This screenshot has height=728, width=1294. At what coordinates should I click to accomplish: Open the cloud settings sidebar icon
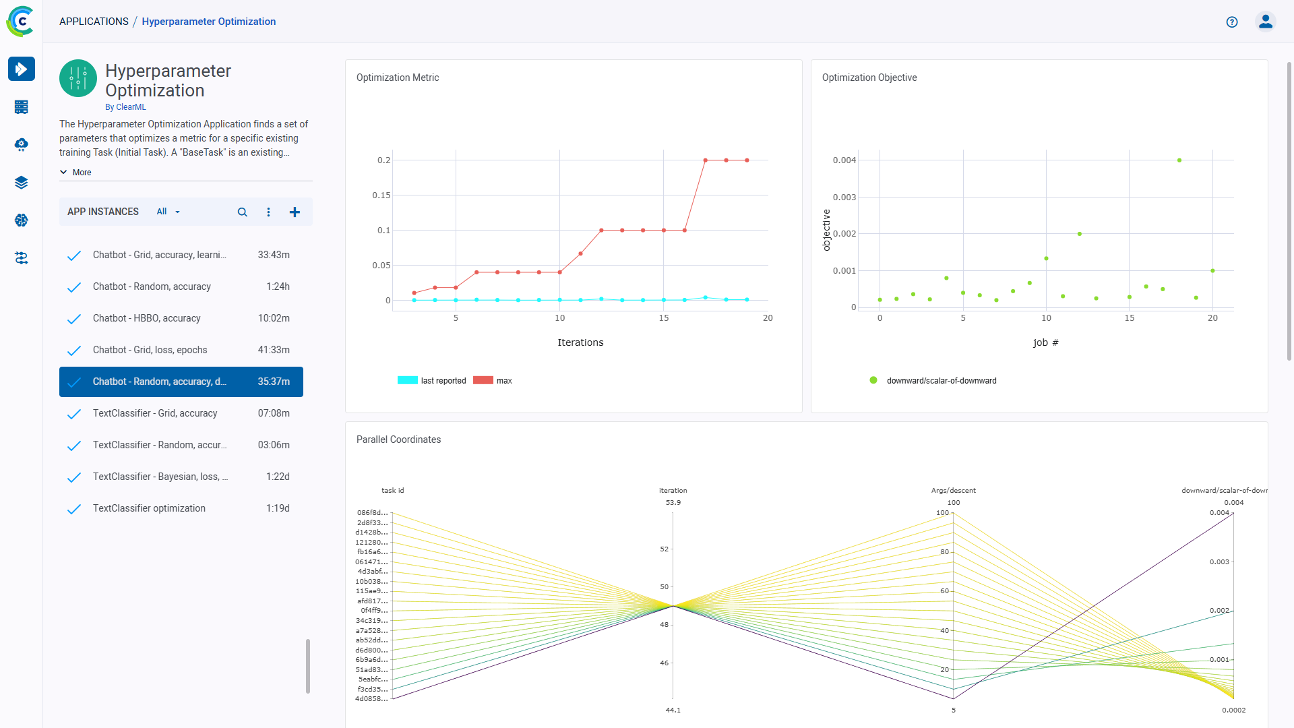22,144
